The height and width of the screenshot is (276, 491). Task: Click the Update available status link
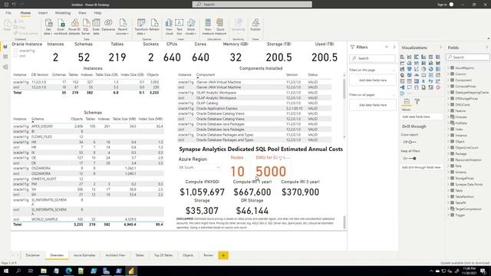pyautogui.click(x=465, y=263)
